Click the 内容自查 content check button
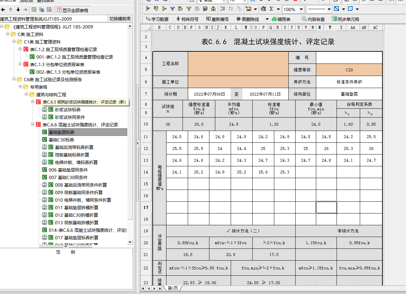Viewport: 406px width, 294px height. [x=313, y=19]
